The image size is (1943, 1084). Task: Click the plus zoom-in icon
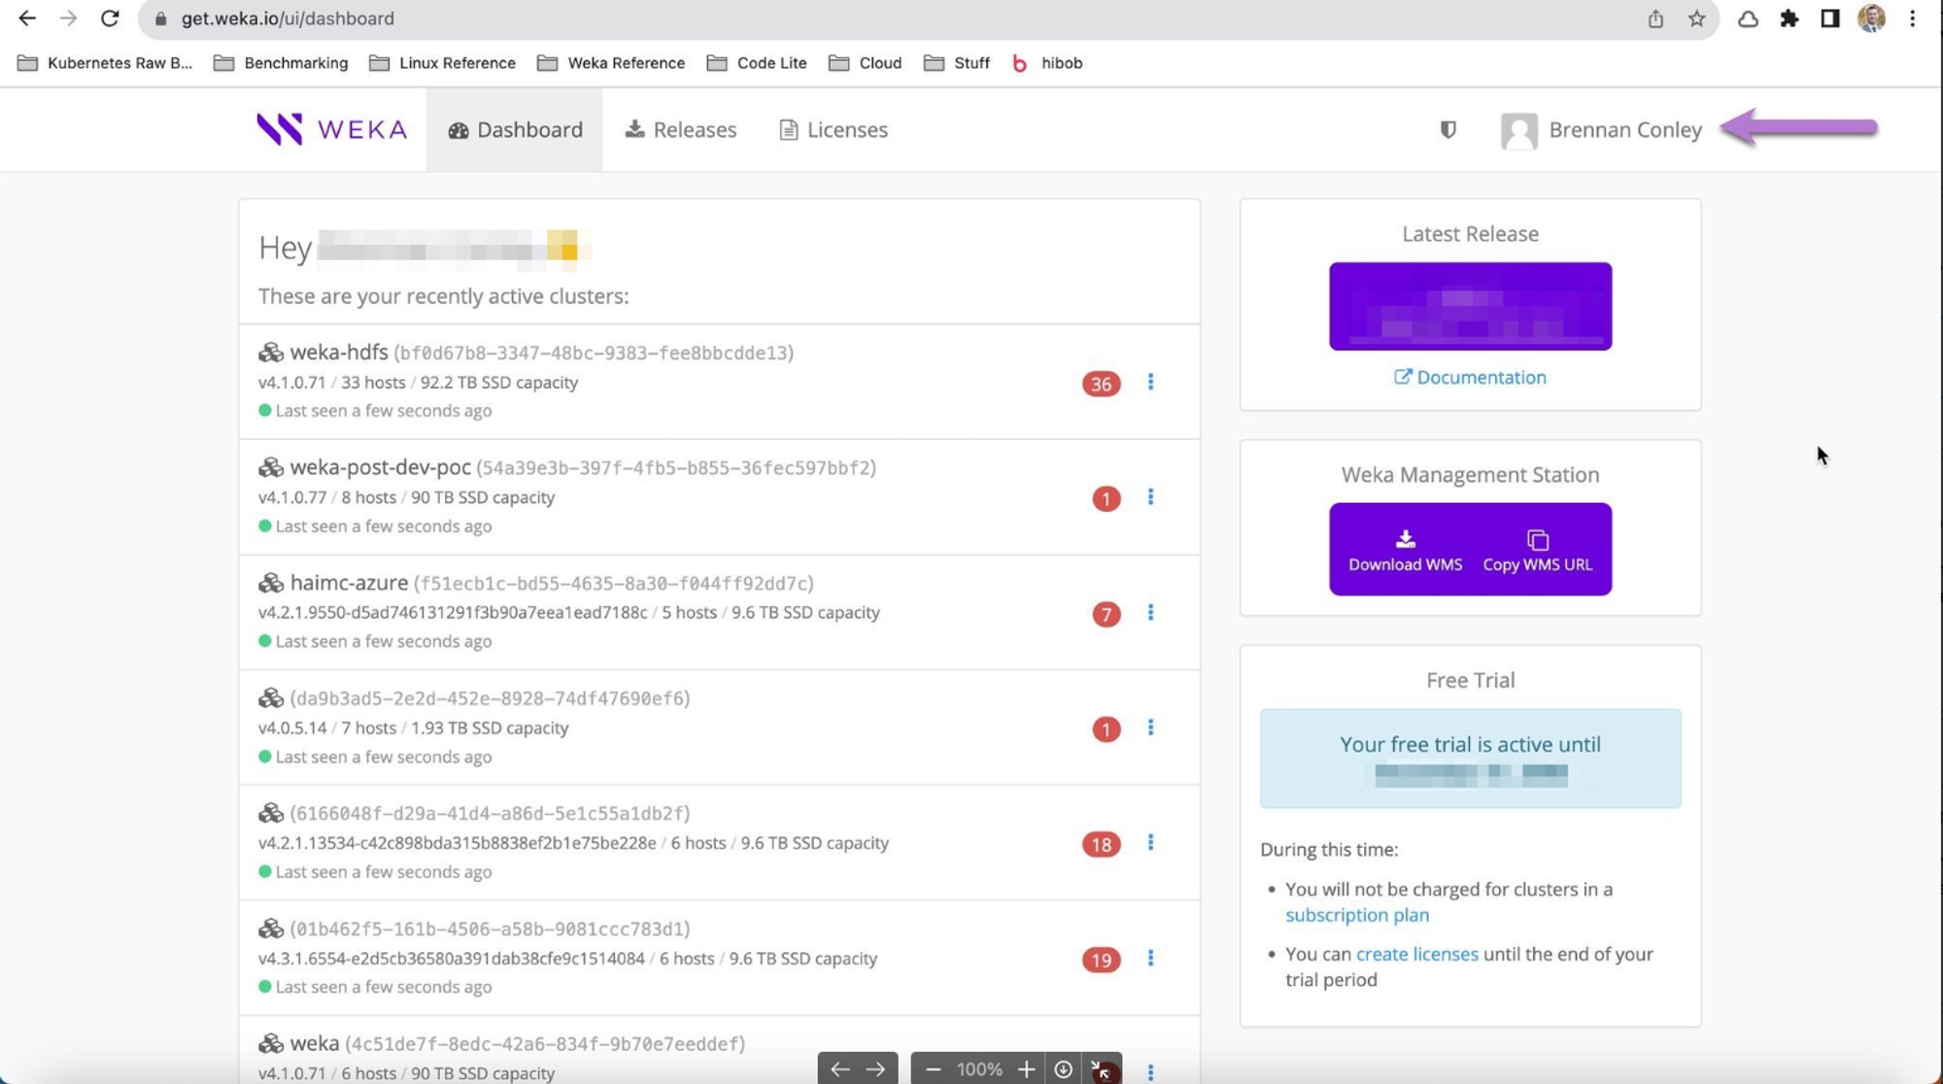coord(1026,1069)
